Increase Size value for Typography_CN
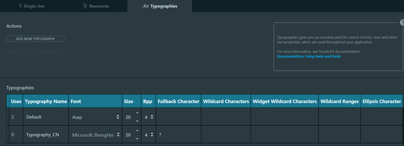 (137, 131)
